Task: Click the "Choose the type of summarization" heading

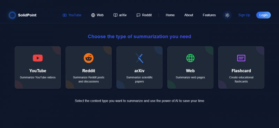Action: pos(139,37)
